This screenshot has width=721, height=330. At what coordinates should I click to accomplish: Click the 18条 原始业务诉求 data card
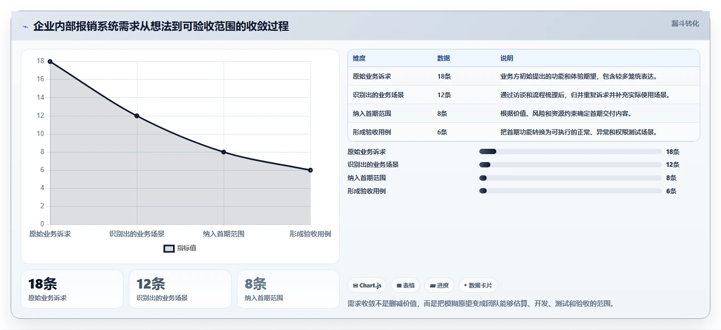click(x=72, y=289)
